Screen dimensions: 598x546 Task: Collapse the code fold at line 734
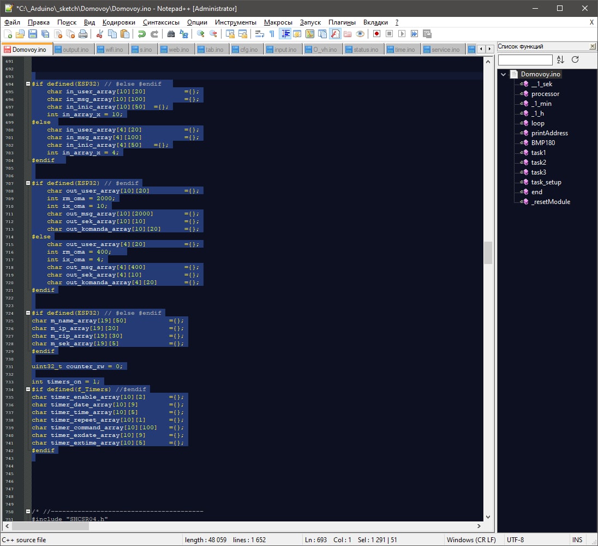tap(28, 389)
